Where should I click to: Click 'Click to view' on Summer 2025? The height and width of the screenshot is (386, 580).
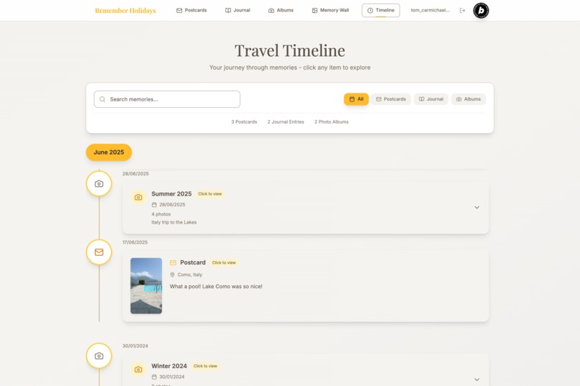(209, 194)
